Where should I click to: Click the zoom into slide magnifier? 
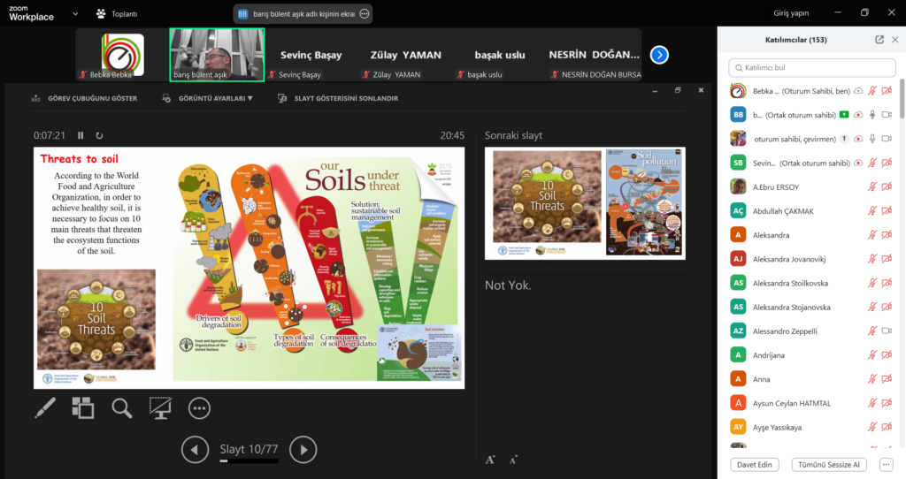point(121,407)
